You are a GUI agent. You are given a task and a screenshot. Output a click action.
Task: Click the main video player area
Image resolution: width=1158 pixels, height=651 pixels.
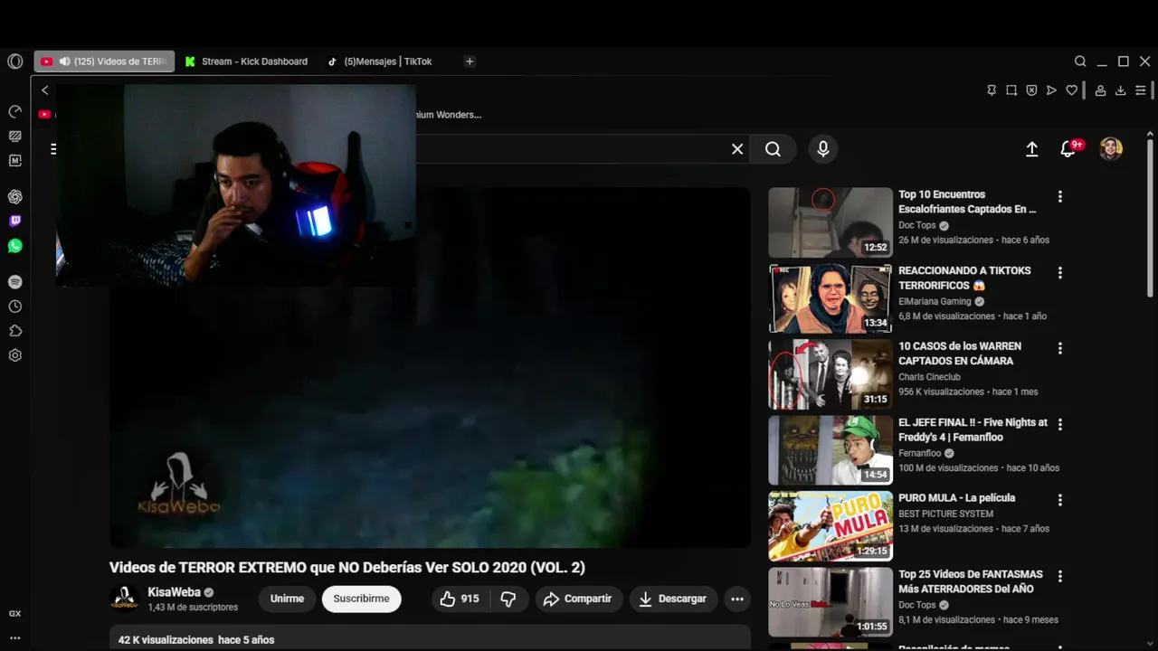[430, 366]
